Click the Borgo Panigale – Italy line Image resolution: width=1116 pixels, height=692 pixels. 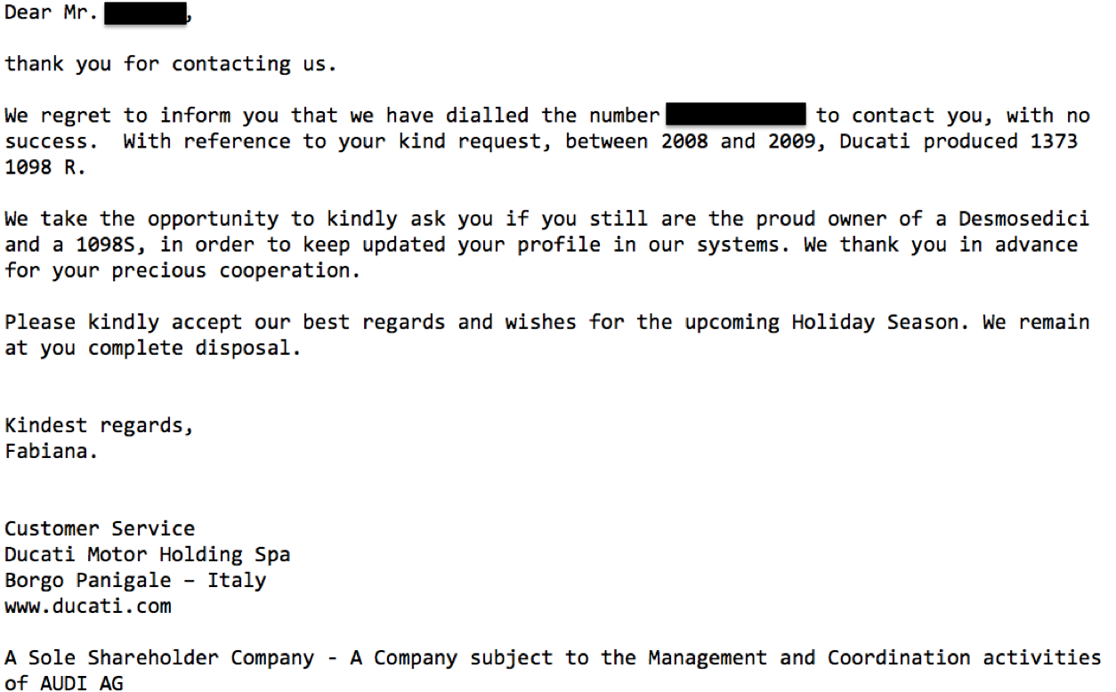pos(135,580)
